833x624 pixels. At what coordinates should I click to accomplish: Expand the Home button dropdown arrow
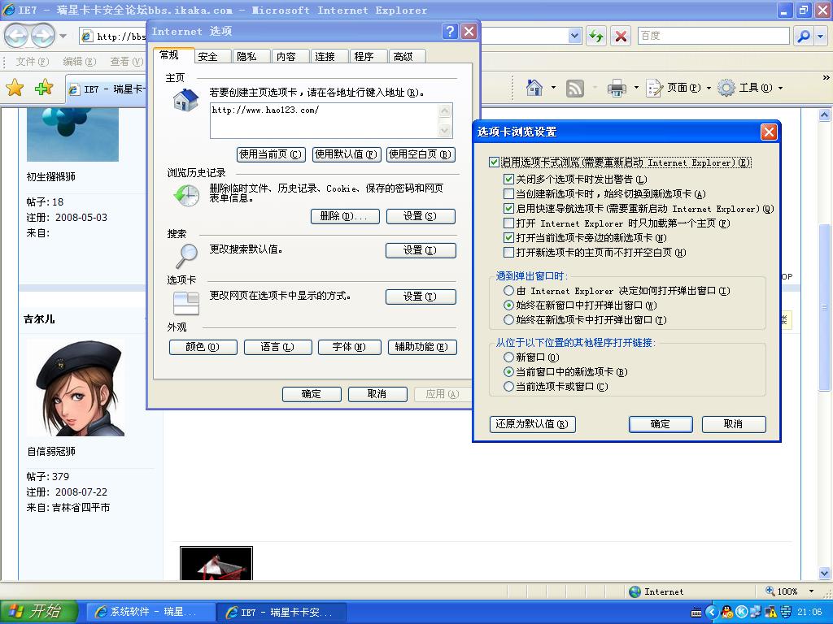[553, 88]
